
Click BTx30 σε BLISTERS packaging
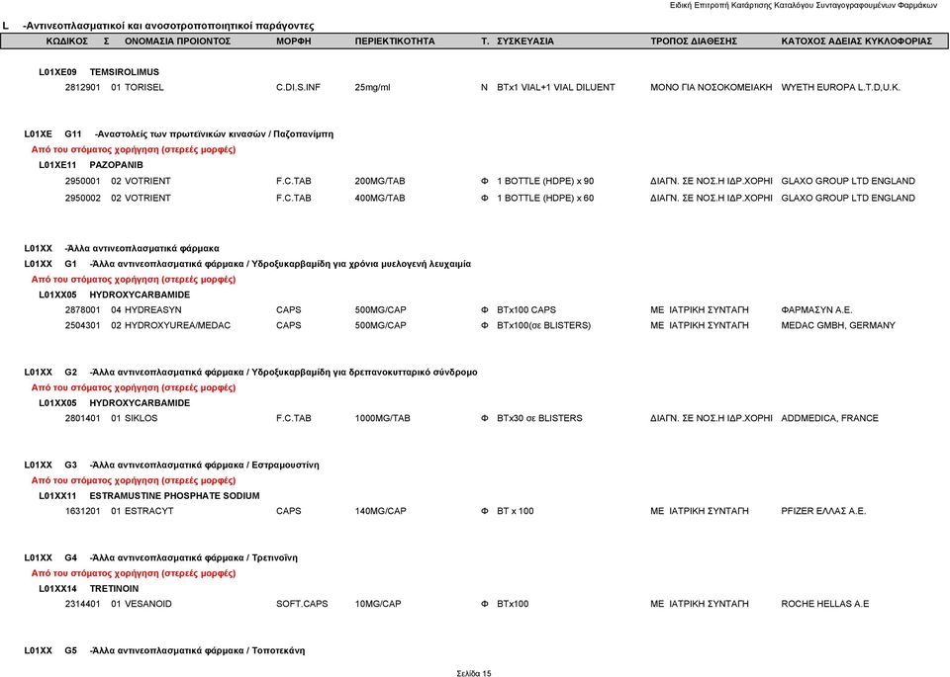(x=539, y=418)
